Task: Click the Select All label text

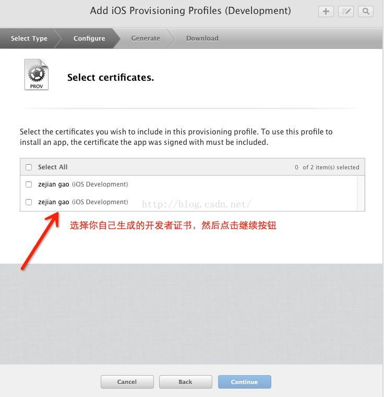Action: click(53, 167)
